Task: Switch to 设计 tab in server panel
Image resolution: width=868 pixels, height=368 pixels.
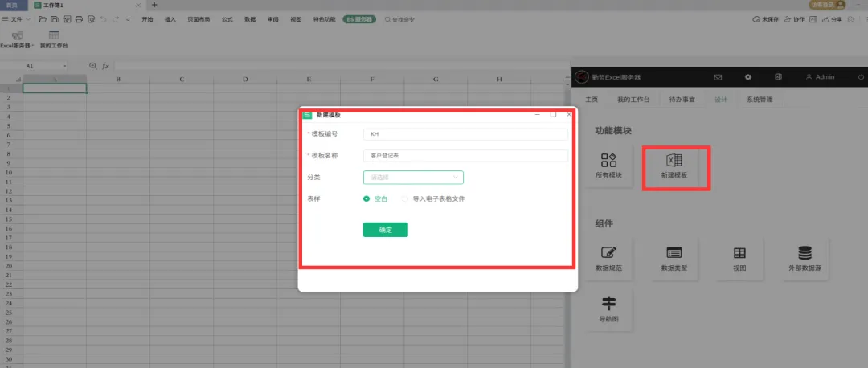Action: [721, 100]
